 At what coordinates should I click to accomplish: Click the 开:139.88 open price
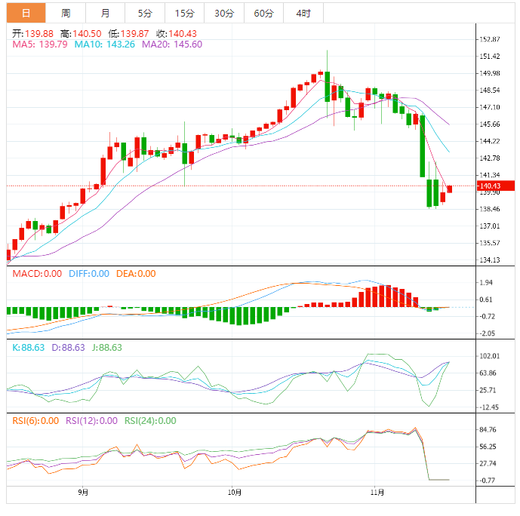pos(32,33)
